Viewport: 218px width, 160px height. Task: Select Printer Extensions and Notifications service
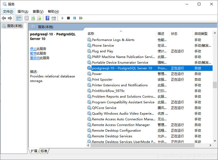(120, 85)
